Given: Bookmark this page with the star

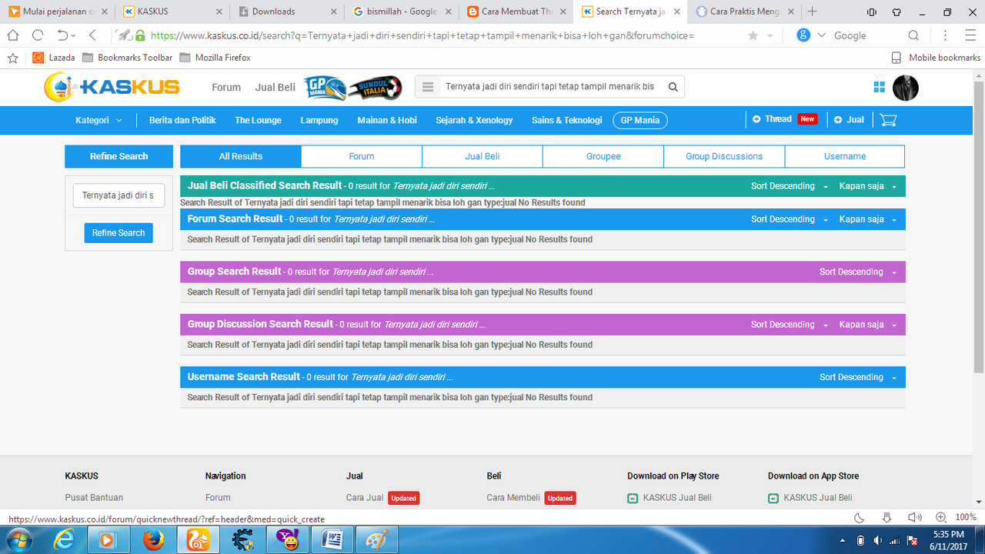Looking at the screenshot, I should (753, 35).
